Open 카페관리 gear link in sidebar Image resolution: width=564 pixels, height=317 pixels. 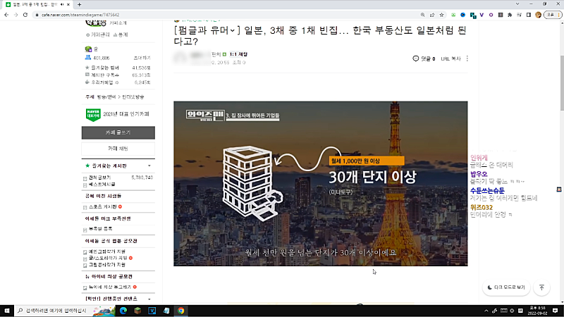click(98, 35)
